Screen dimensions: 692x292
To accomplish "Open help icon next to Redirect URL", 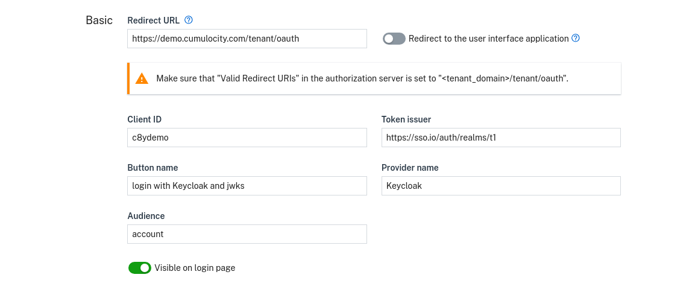I will [x=189, y=20].
